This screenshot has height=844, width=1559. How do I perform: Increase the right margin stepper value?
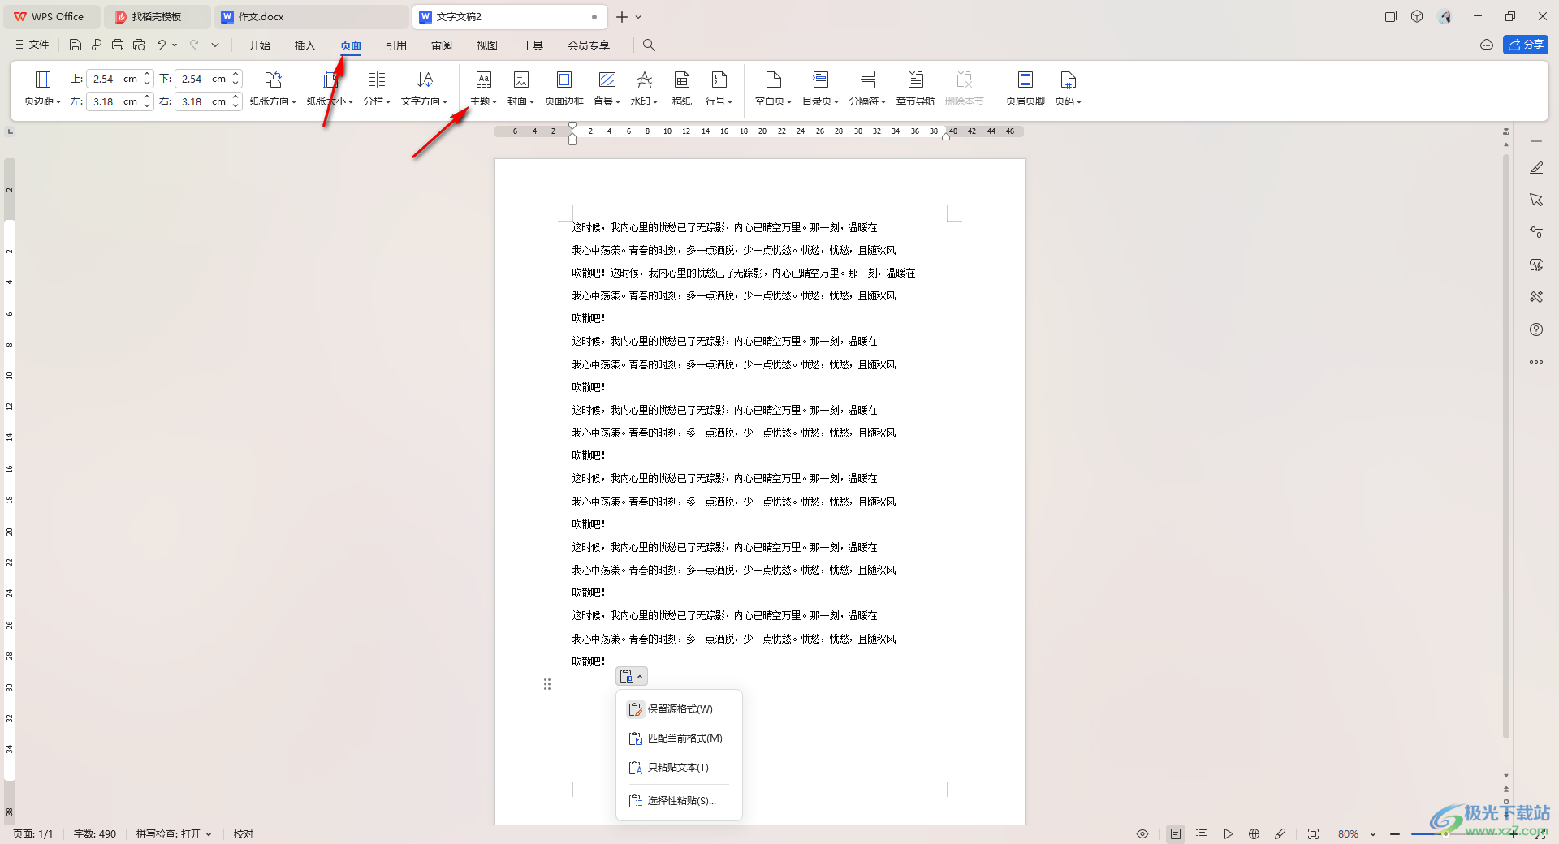coord(235,97)
